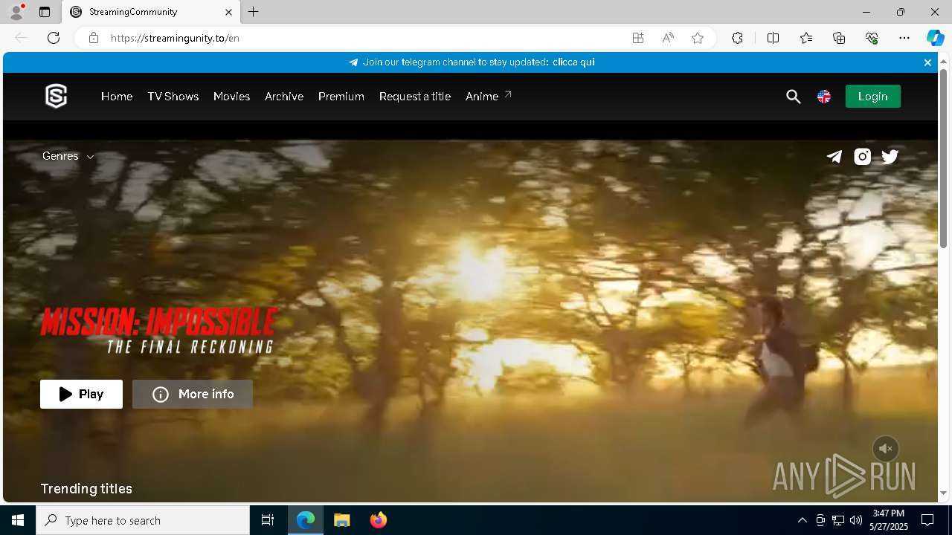The height and width of the screenshot is (535, 952).
Task: Open the Favorites list
Action: [806, 38]
